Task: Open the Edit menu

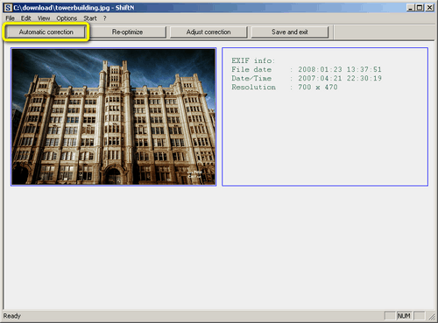Action: point(25,18)
